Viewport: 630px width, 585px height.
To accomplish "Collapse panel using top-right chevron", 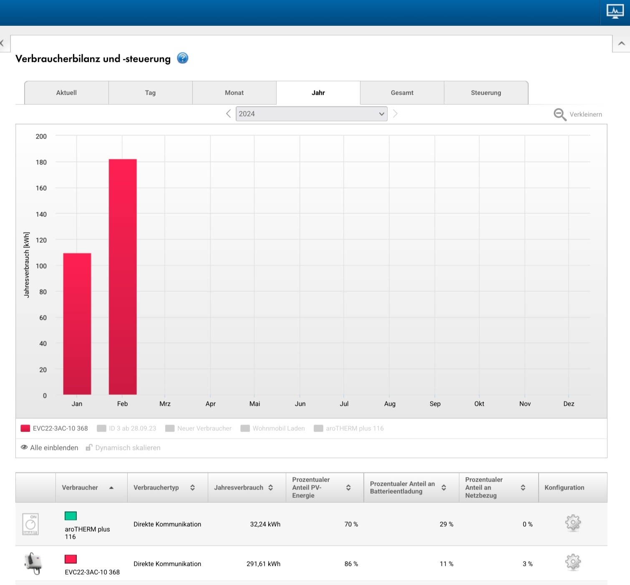I will [x=621, y=43].
